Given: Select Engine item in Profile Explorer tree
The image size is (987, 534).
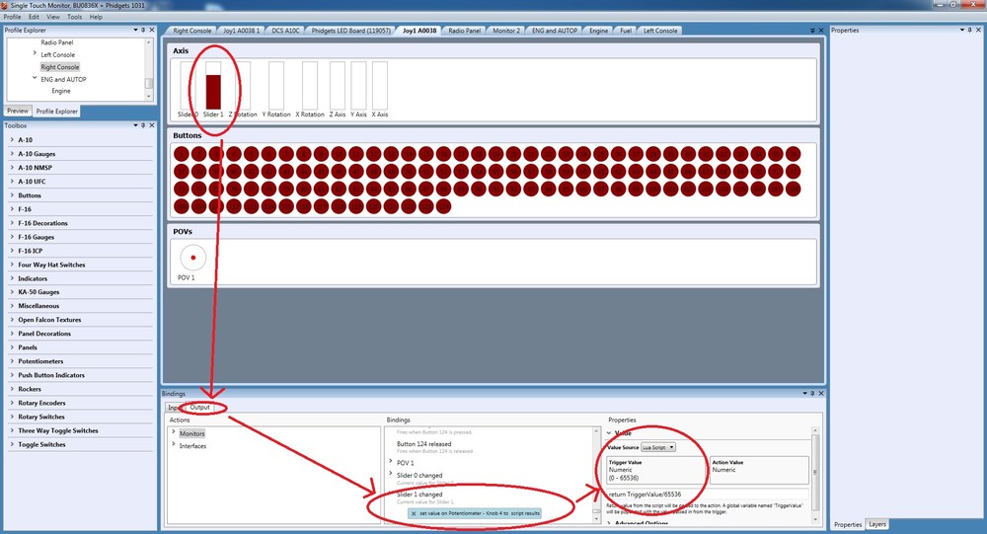Looking at the screenshot, I should pyautogui.click(x=61, y=91).
